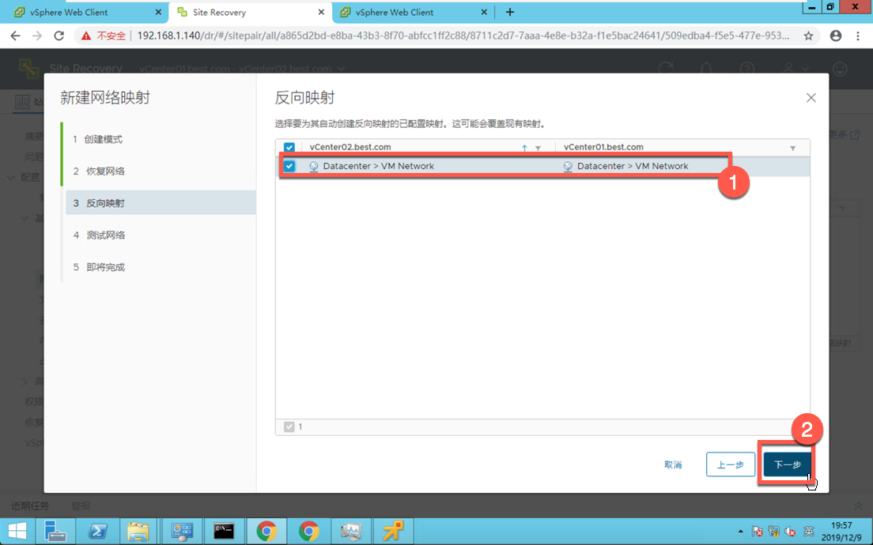
Task: Click Site Recovery refresh icon in header
Action: [x=665, y=69]
